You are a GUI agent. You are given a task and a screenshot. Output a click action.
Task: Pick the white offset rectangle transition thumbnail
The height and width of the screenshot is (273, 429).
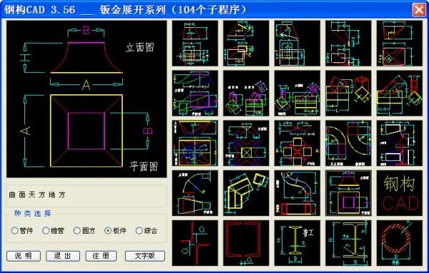[x=400, y=144]
